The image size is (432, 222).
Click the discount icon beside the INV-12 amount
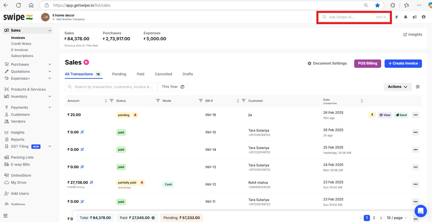92,183
